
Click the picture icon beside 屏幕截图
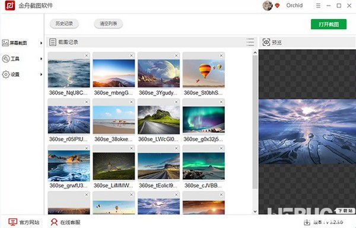pyautogui.click(x=5, y=43)
